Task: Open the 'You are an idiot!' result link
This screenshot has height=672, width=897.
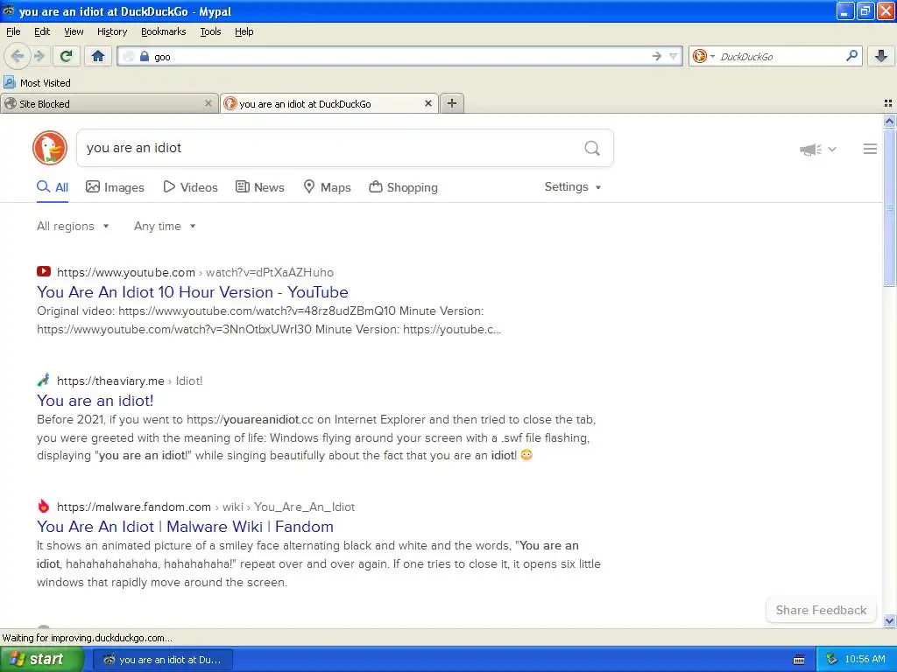Action: [x=95, y=401]
